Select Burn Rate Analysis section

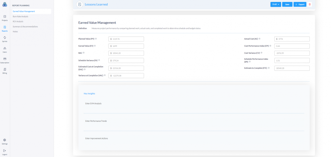[20, 16]
